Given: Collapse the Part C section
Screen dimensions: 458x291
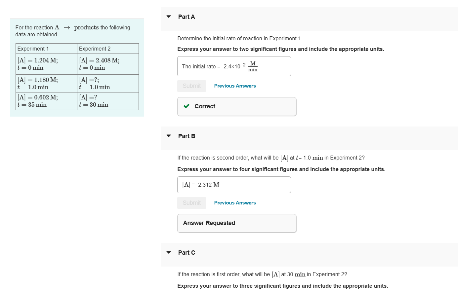Looking at the screenshot, I should pos(169,252).
